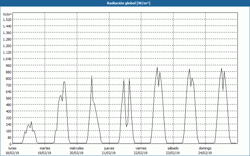This screenshot has height=156, width=250.
Task: Click the 'Radiación global [W/m²]' chart title
Action: 128,3
